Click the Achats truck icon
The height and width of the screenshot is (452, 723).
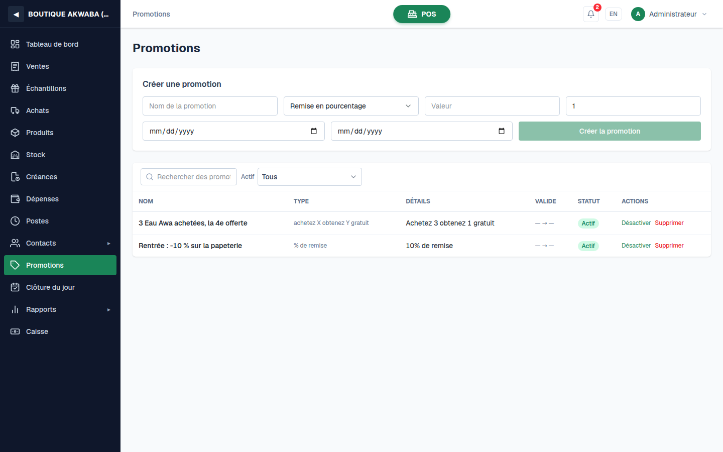point(15,110)
